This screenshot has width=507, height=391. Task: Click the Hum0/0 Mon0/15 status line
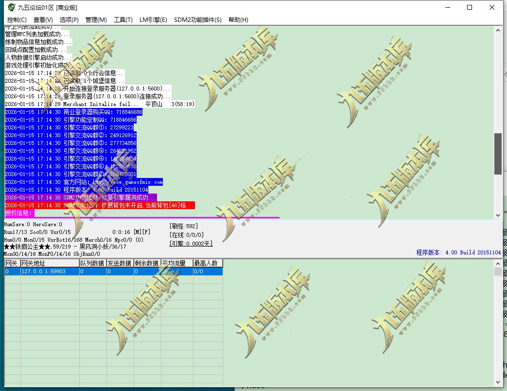click(x=73, y=240)
